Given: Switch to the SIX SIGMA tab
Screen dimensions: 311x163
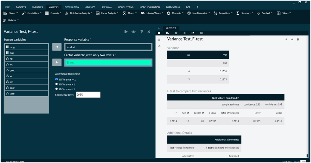Looking at the screenshot, I should point(107,7).
